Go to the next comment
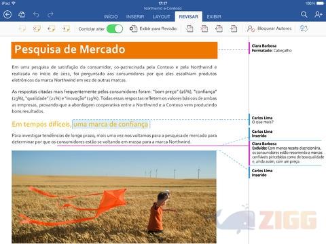326x244 pixels. (x=66, y=28)
